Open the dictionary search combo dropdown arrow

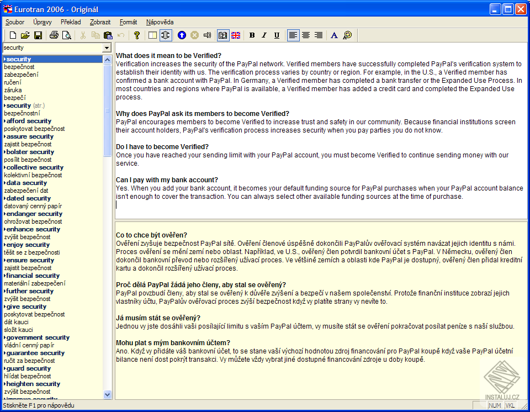pyautogui.click(x=107, y=47)
